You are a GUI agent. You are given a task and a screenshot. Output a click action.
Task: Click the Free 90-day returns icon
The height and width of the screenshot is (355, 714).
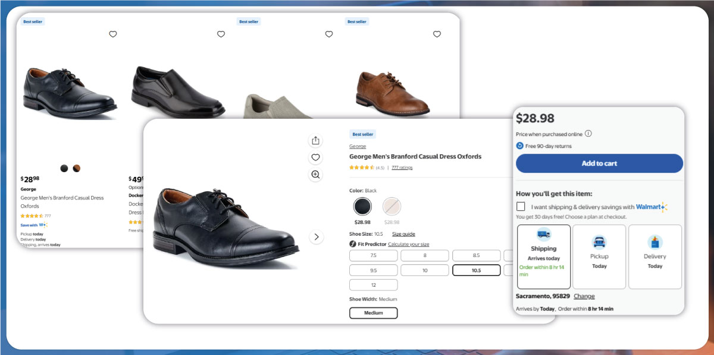(519, 145)
